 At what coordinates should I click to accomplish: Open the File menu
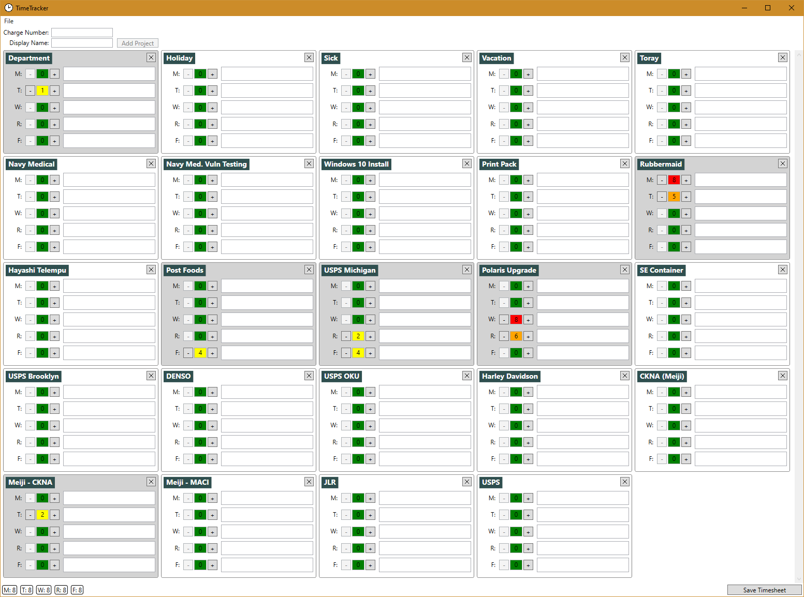pos(8,21)
